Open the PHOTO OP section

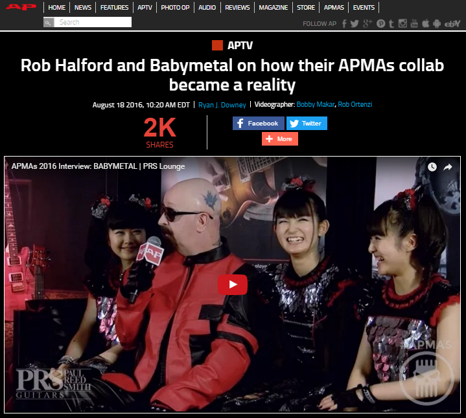[x=176, y=7]
